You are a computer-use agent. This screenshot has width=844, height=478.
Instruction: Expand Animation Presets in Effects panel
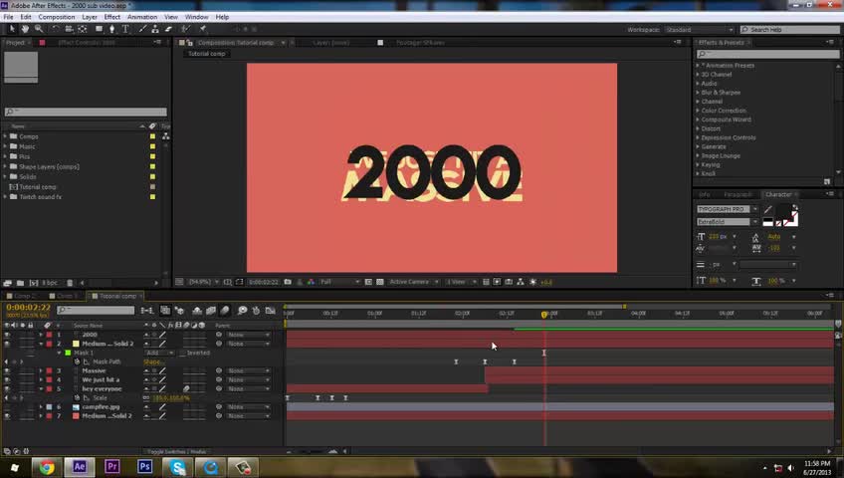698,65
